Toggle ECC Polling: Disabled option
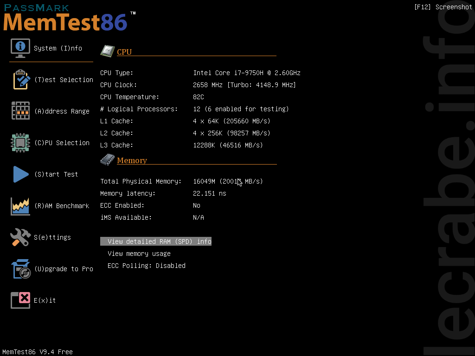The image size is (475, 356). coord(146,266)
